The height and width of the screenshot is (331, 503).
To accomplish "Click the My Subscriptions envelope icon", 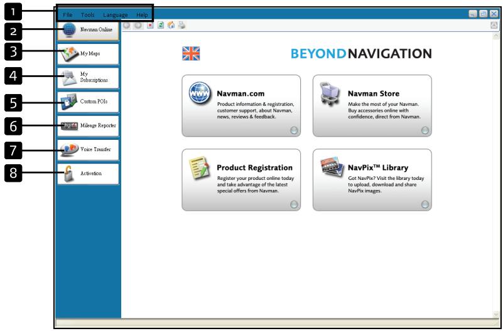I will point(69,78).
